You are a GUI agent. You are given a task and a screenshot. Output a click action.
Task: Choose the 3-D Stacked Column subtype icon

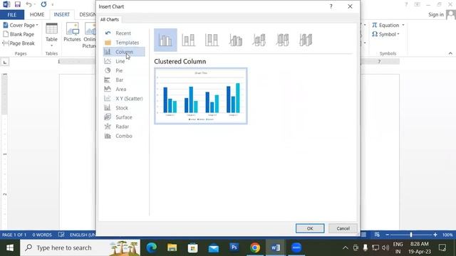(259, 40)
